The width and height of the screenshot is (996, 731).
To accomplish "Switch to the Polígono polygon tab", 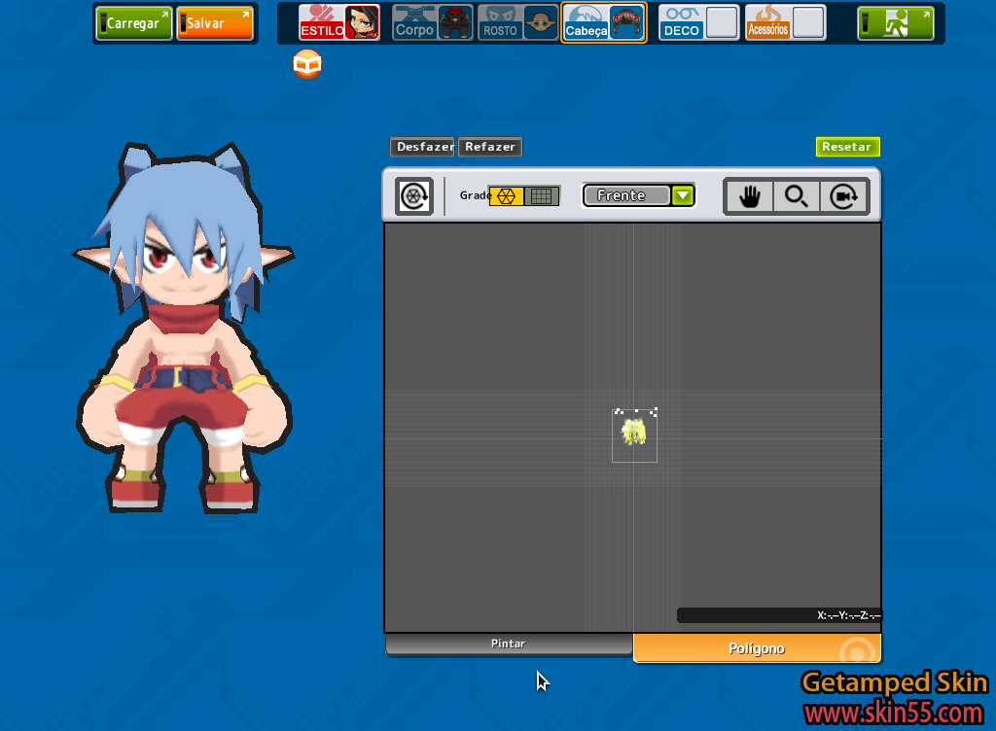I will coord(757,647).
